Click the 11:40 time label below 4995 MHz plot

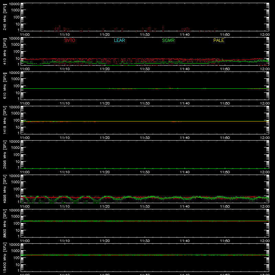pyautogui.click(x=185, y=207)
